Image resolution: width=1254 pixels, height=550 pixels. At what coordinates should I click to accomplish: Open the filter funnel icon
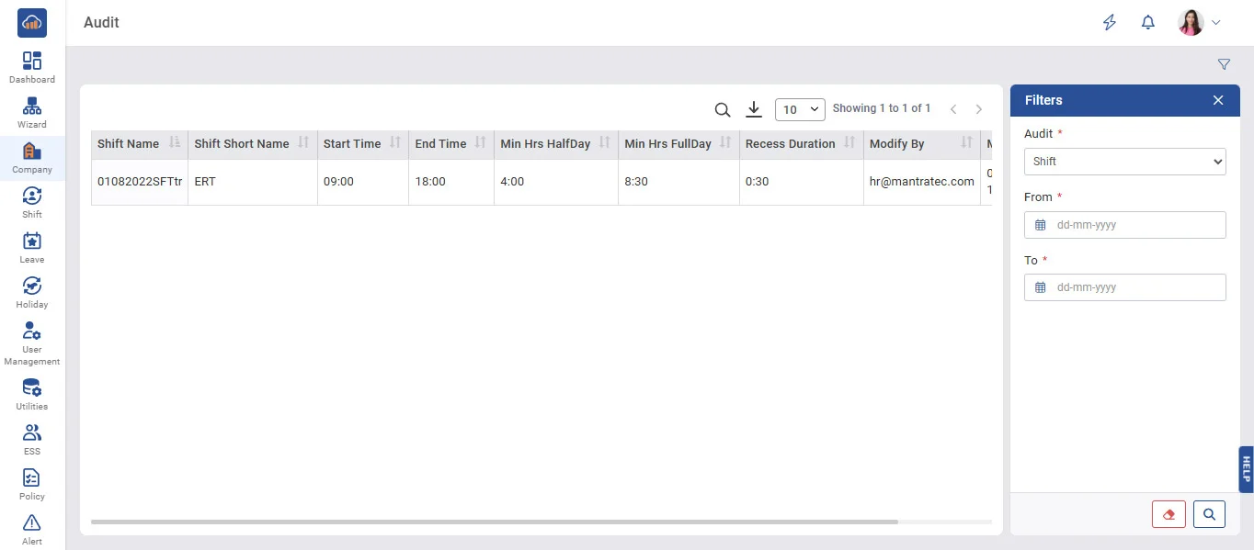(x=1224, y=64)
